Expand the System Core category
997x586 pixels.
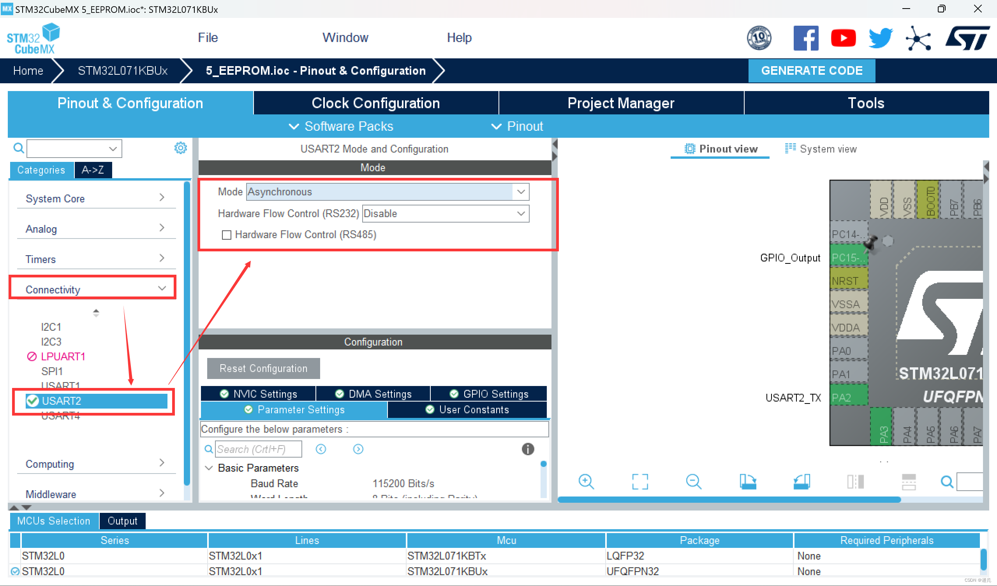pos(96,198)
